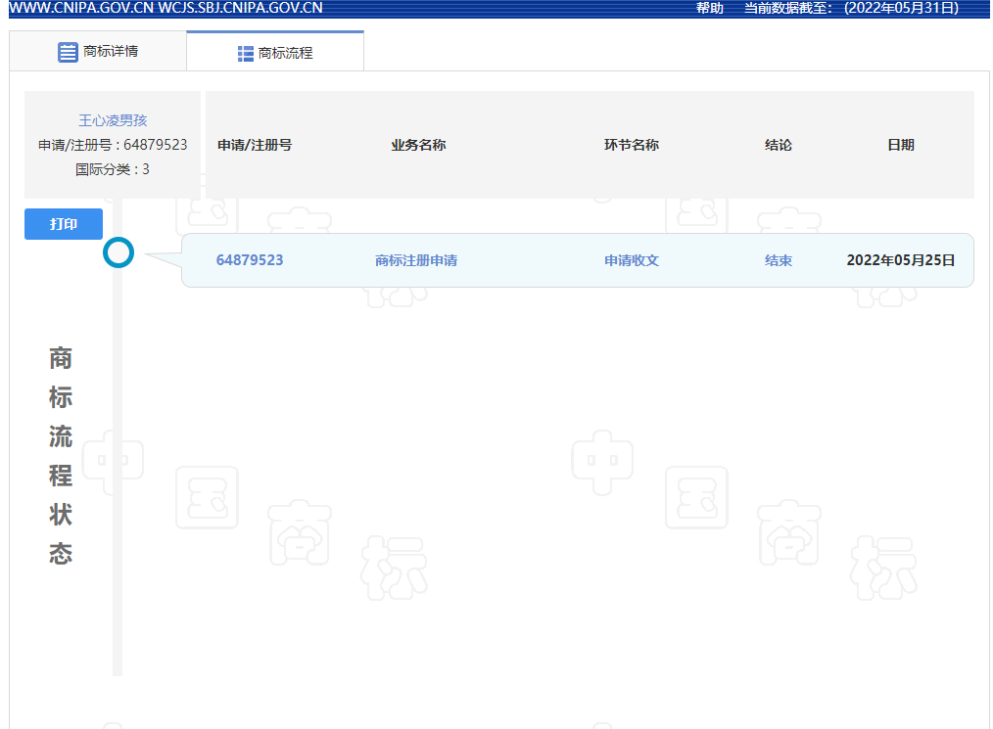Click the date 2022年05月25日 in the row
Image resolution: width=993 pixels, height=729 pixels.
pos(901,260)
